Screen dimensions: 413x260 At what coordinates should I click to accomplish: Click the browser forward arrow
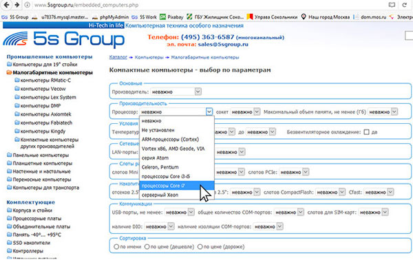17,5
